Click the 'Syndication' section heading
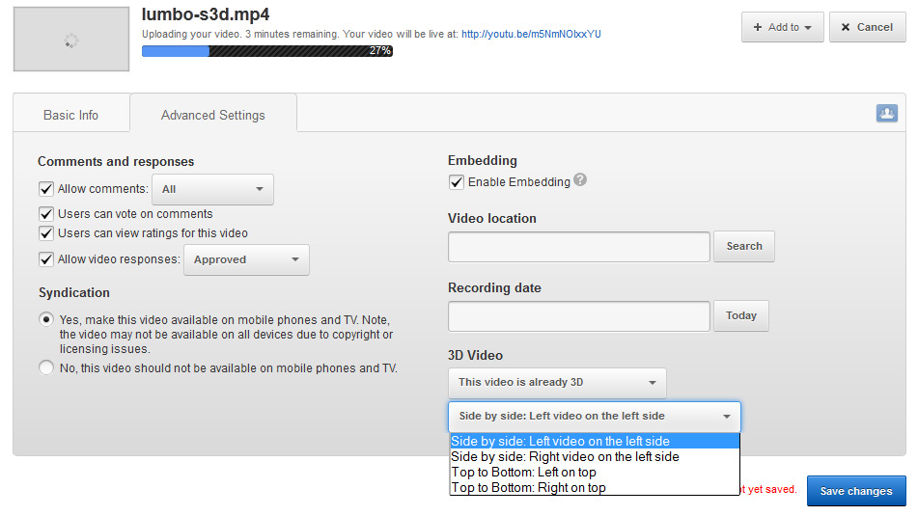Viewport: 918px width, 516px height. (x=74, y=292)
